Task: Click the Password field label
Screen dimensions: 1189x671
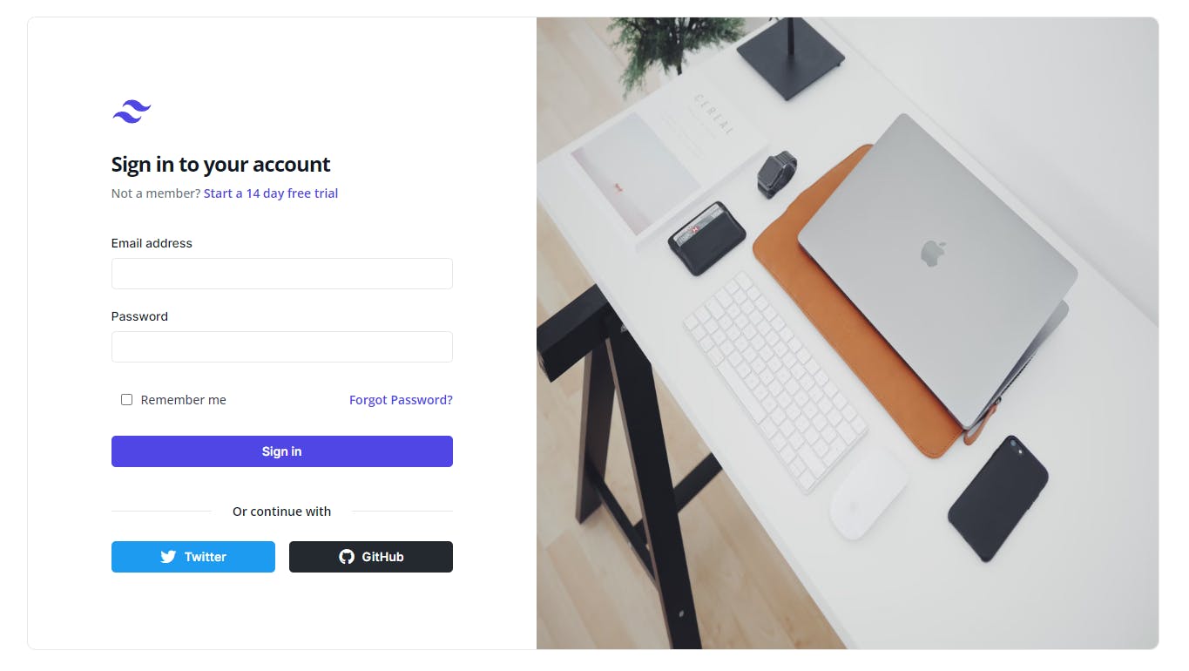Action: 139,316
